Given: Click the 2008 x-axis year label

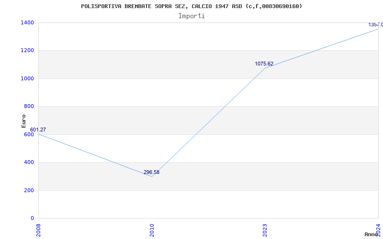Looking at the screenshot, I should tap(39, 230).
